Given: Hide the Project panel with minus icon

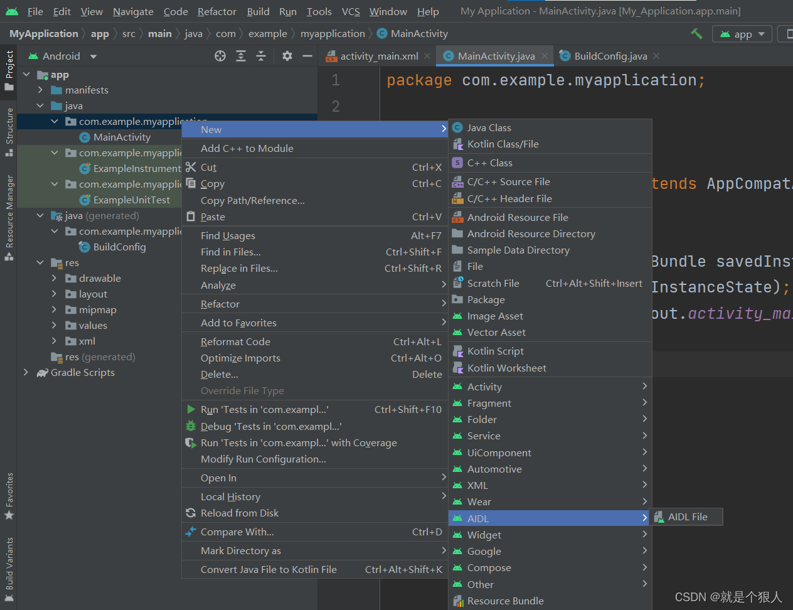Looking at the screenshot, I should point(307,56).
